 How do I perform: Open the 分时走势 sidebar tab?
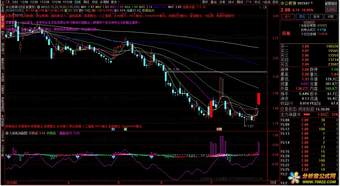click(3, 7)
